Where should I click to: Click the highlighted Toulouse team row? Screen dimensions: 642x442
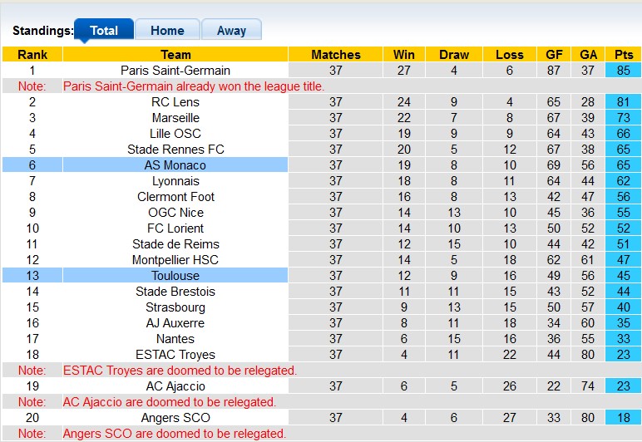click(175, 276)
